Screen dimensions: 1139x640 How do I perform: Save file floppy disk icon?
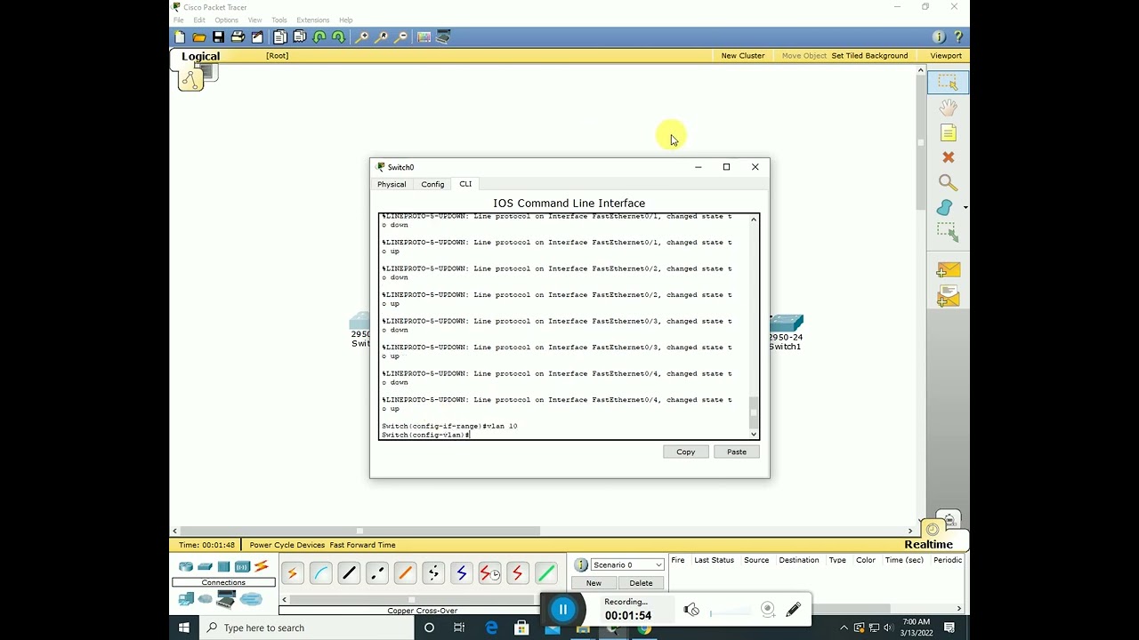[218, 37]
